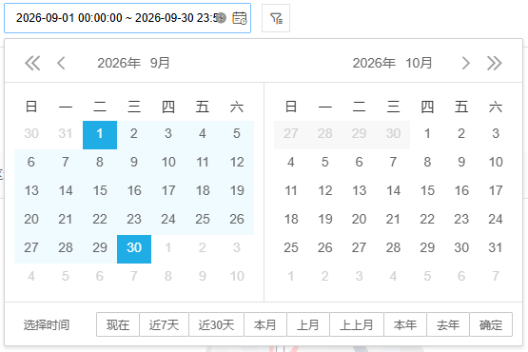Screen dimensions: 528x352
Task: Click the 现在 shortcut button
Action: coord(118,324)
